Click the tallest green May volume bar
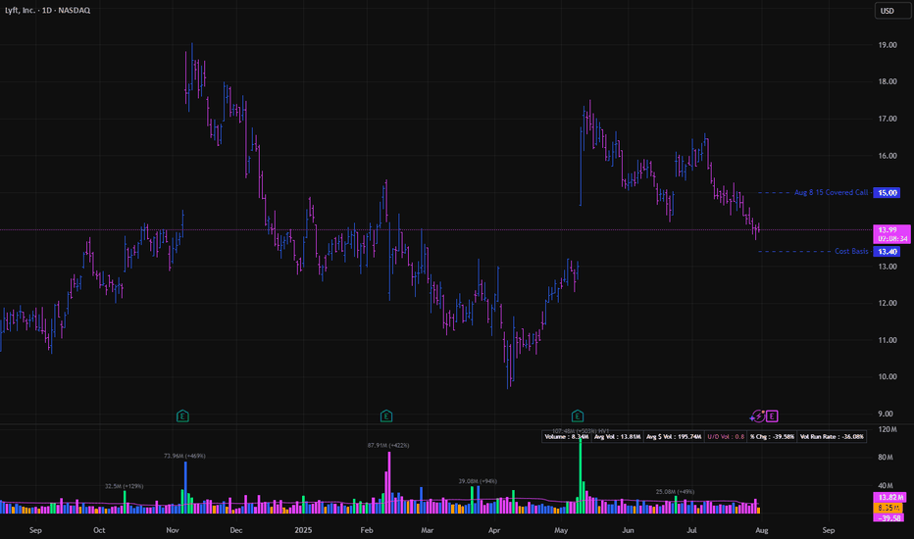 pos(580,475)
